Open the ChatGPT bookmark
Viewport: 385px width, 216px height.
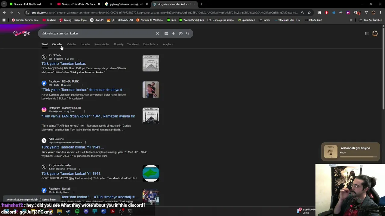(97, 20)
